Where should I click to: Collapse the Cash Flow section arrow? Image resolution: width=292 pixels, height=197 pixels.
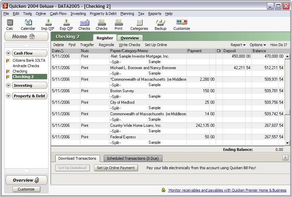pos(8,53)
